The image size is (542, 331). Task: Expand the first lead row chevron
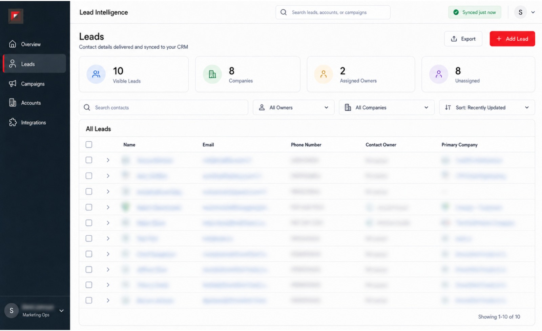pos(108,160)
